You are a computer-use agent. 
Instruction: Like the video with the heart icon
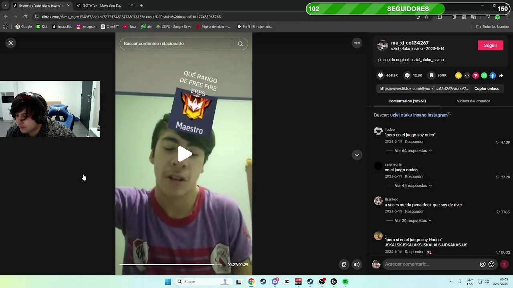[380, 75]
